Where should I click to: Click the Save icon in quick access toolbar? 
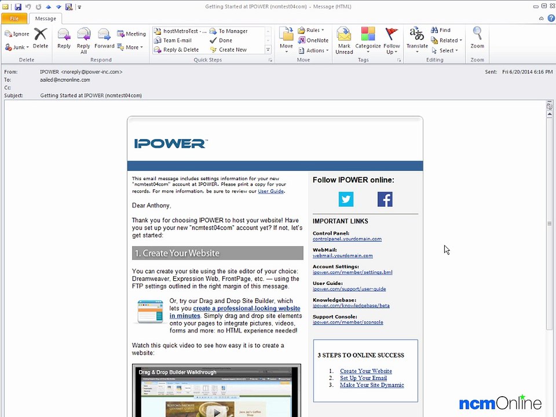(18, 6)
